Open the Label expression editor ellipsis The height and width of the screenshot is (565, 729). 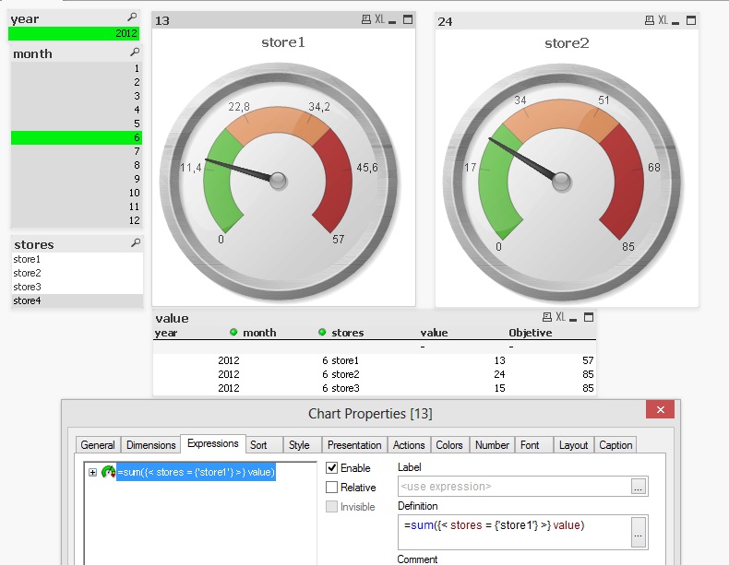tap(638, 487)
